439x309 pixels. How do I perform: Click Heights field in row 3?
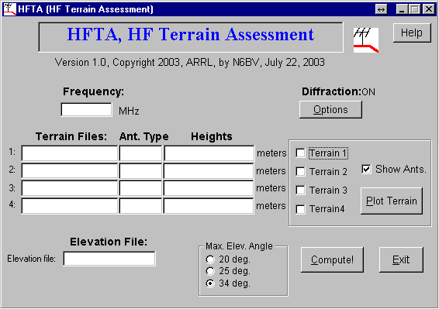point(209,188)
